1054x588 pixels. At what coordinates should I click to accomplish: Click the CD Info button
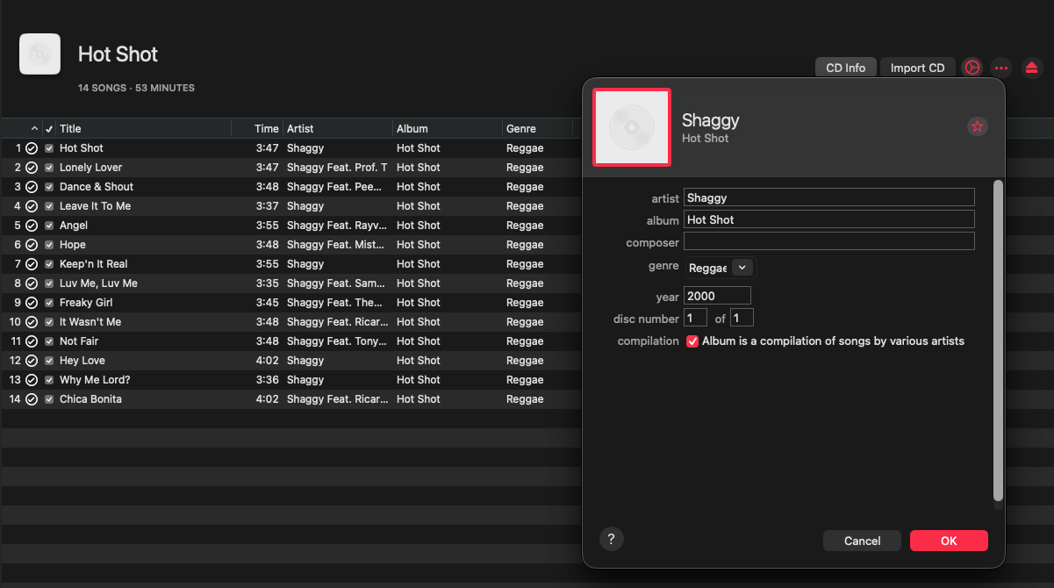coord(846,68)
